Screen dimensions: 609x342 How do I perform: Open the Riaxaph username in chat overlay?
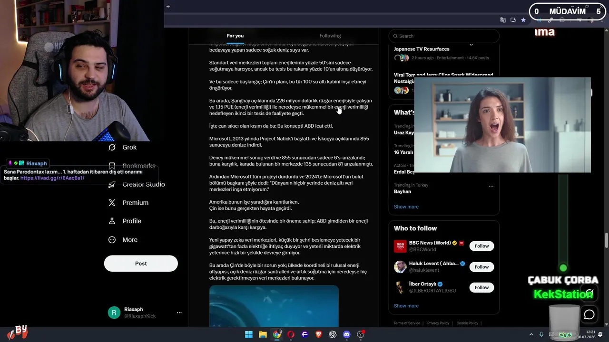point(37,163)
